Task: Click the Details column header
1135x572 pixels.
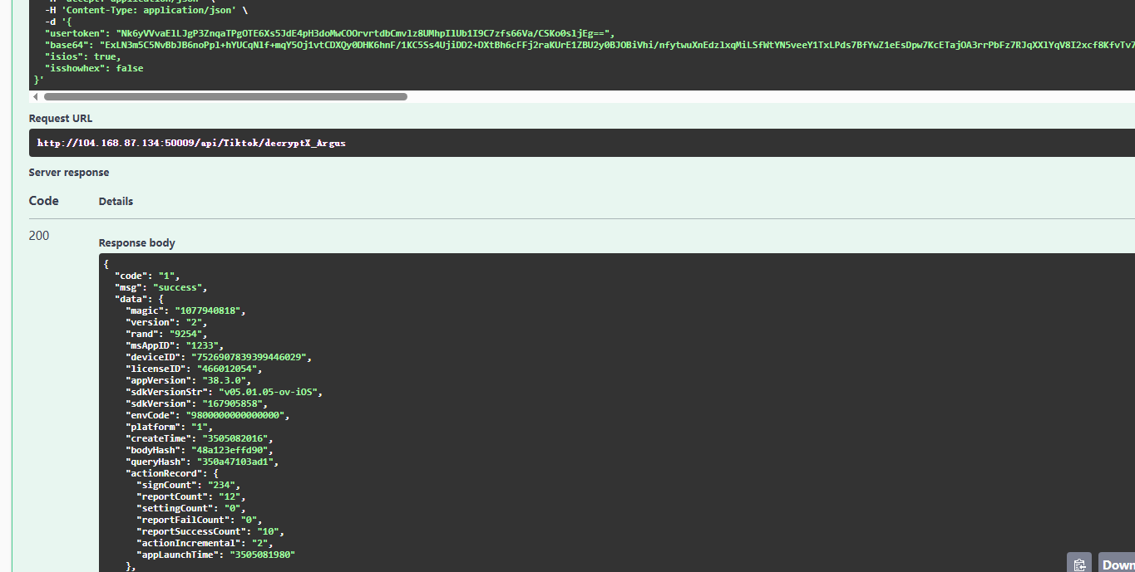Action: (x=116, y=202)
